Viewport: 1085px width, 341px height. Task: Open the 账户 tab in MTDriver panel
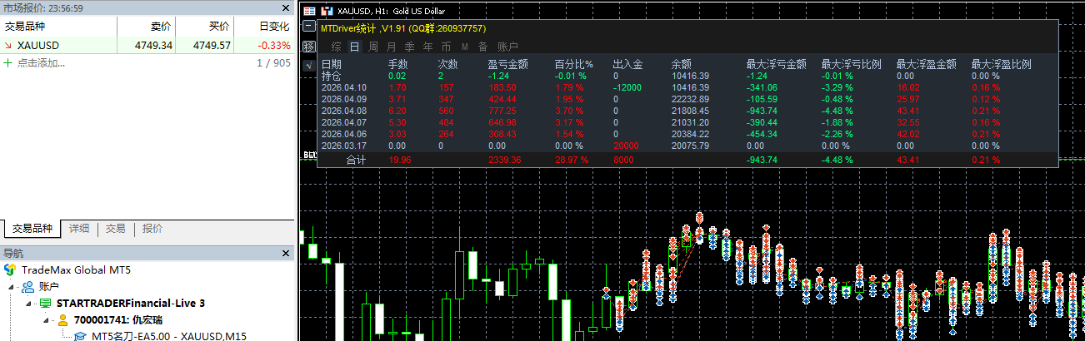(507, 47)
